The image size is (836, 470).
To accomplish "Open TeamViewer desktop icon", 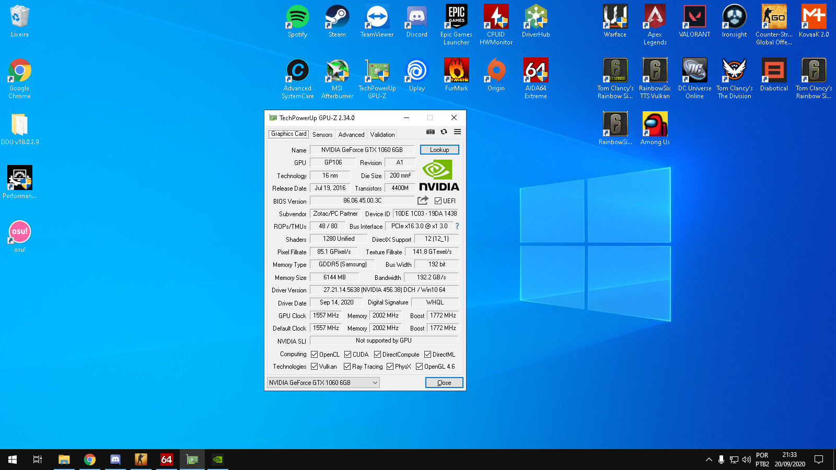I will 377,22.
